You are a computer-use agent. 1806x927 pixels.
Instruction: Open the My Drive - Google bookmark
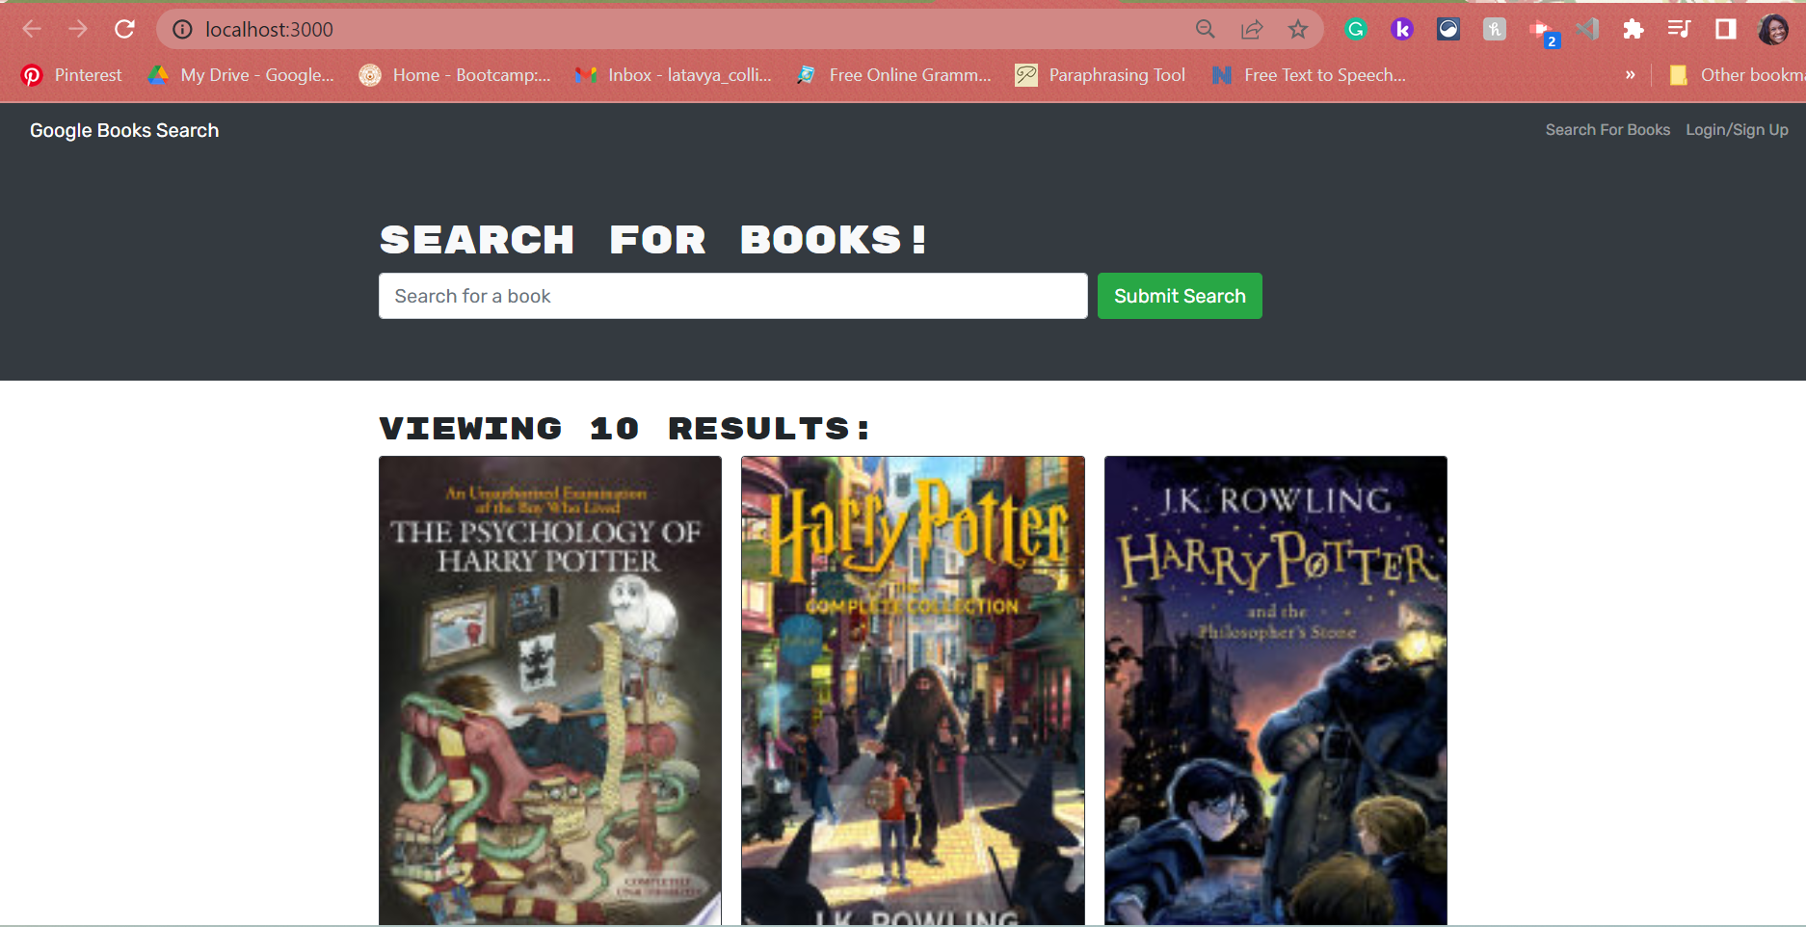(x=241, y=75)
